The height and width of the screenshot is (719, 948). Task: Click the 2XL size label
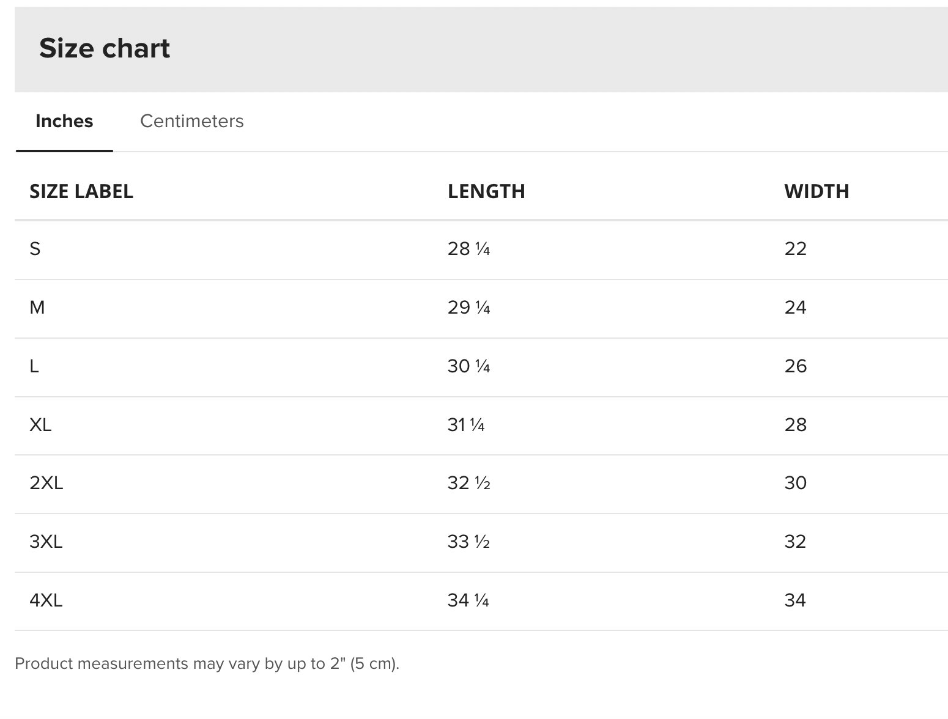pos(46,483)
